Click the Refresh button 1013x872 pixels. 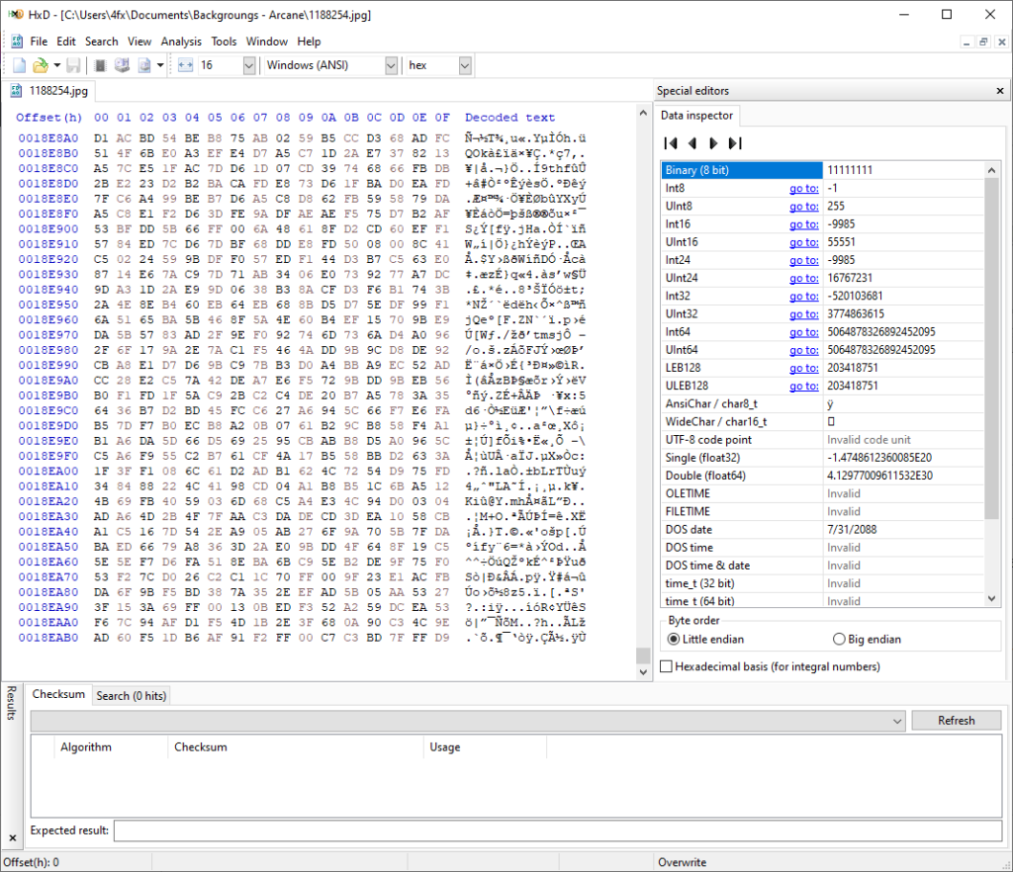(956, 721)
